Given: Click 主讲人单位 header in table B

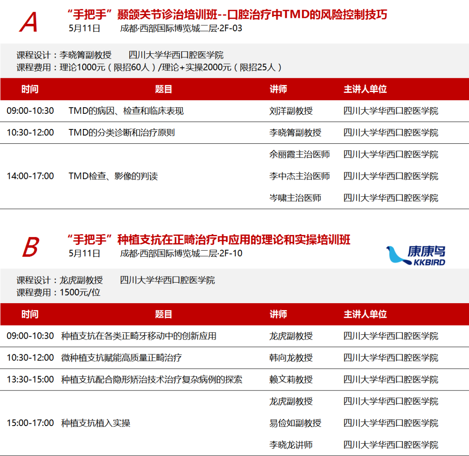Looking at the screenshot, I should coord(365,314).
